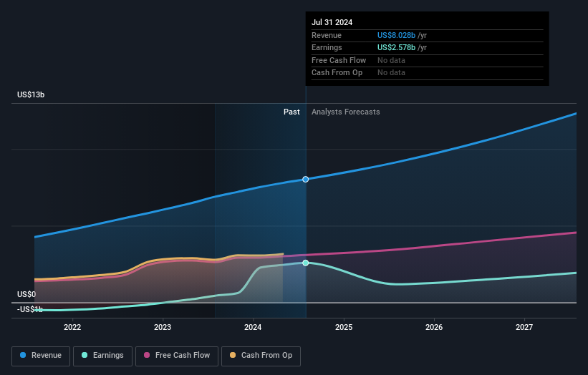Image resolution: width=588 pixels, height=375 pixels.
Task: Select the 2027 x-axis label
Action: (x=524, y=328)
